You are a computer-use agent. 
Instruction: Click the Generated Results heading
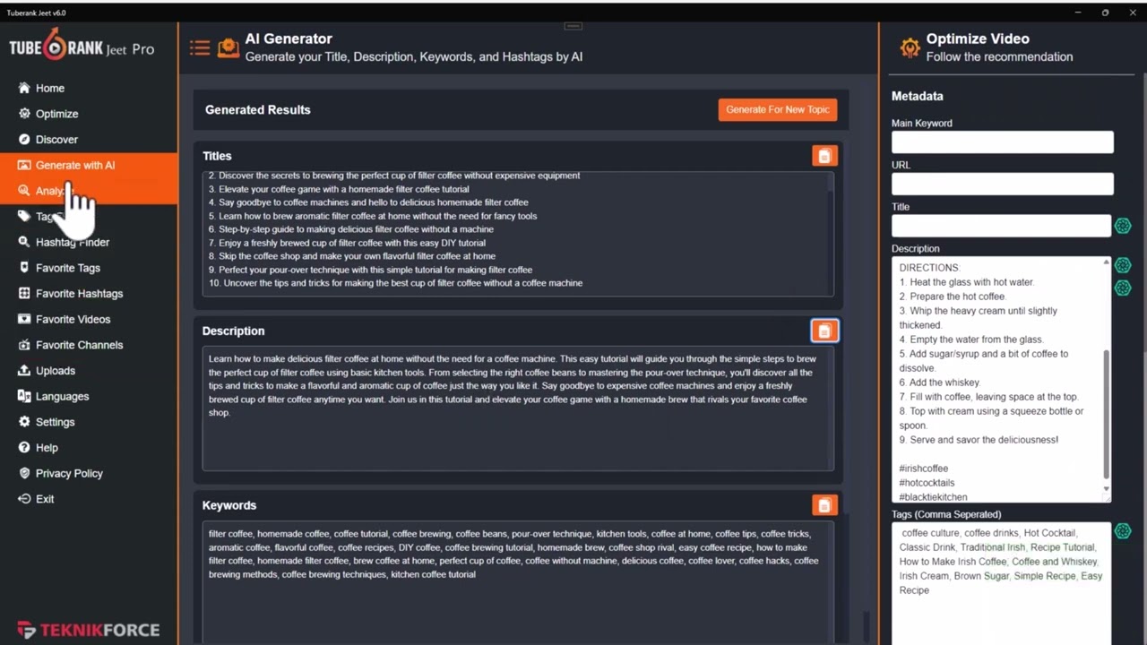(x=258, y=109)
